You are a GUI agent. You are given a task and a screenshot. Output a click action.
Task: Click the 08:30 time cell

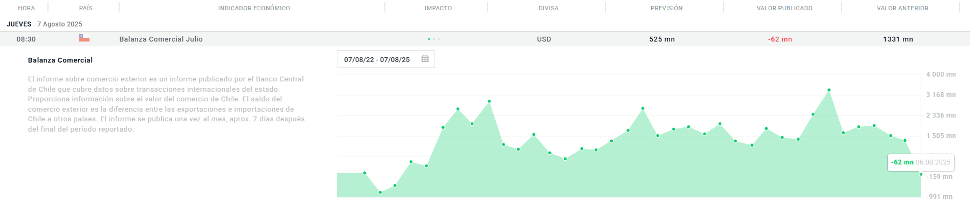(x=26, y=39)
